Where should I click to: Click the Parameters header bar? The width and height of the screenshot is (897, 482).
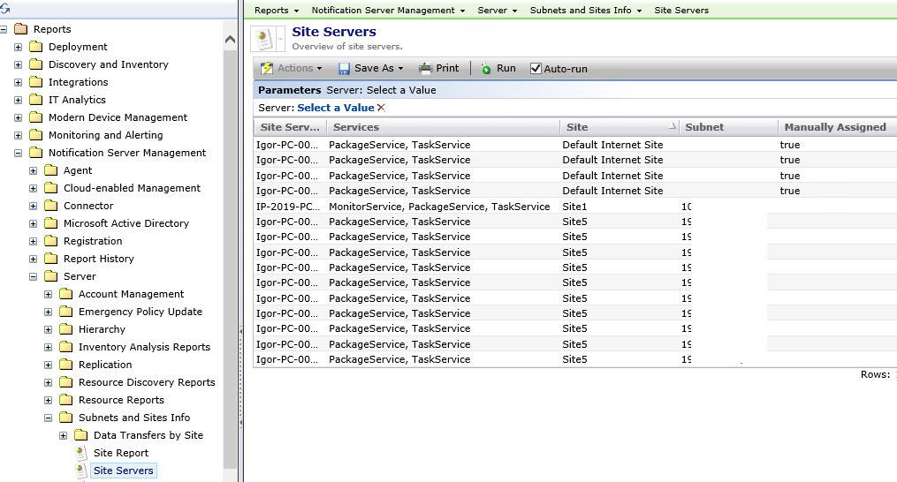[x=575, y=90]
